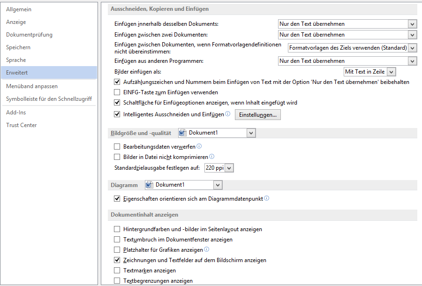Expand Bilder einfügen als dropdown

[x=392, y=72]
